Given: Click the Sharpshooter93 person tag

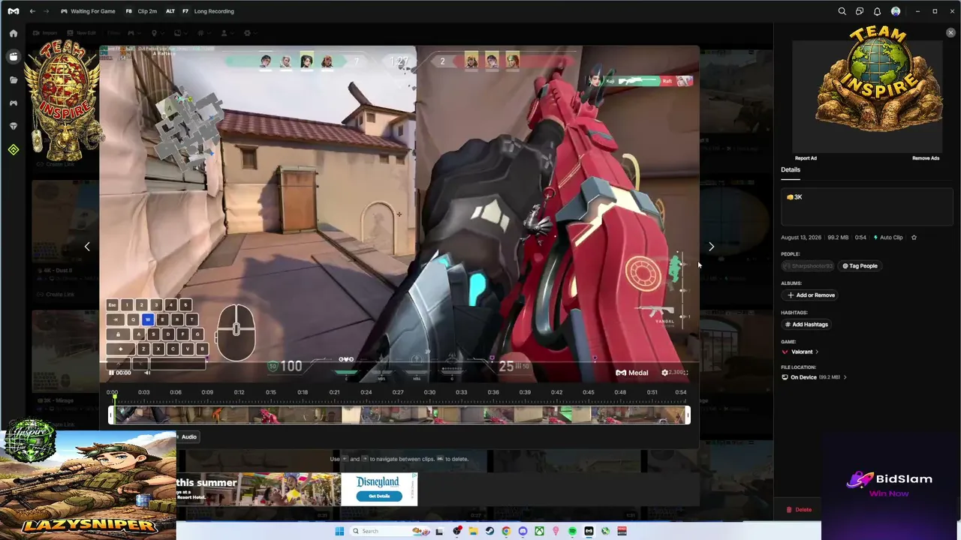Looking at the screenshot, I should (808, 265).
